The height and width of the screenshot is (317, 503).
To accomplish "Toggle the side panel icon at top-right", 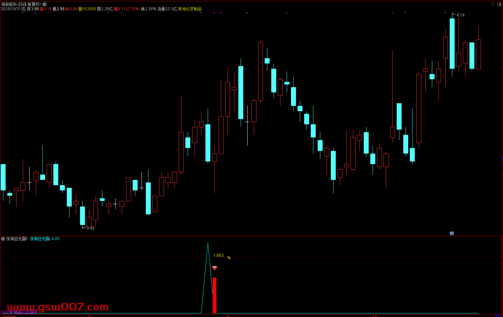I will click(499, 4).
